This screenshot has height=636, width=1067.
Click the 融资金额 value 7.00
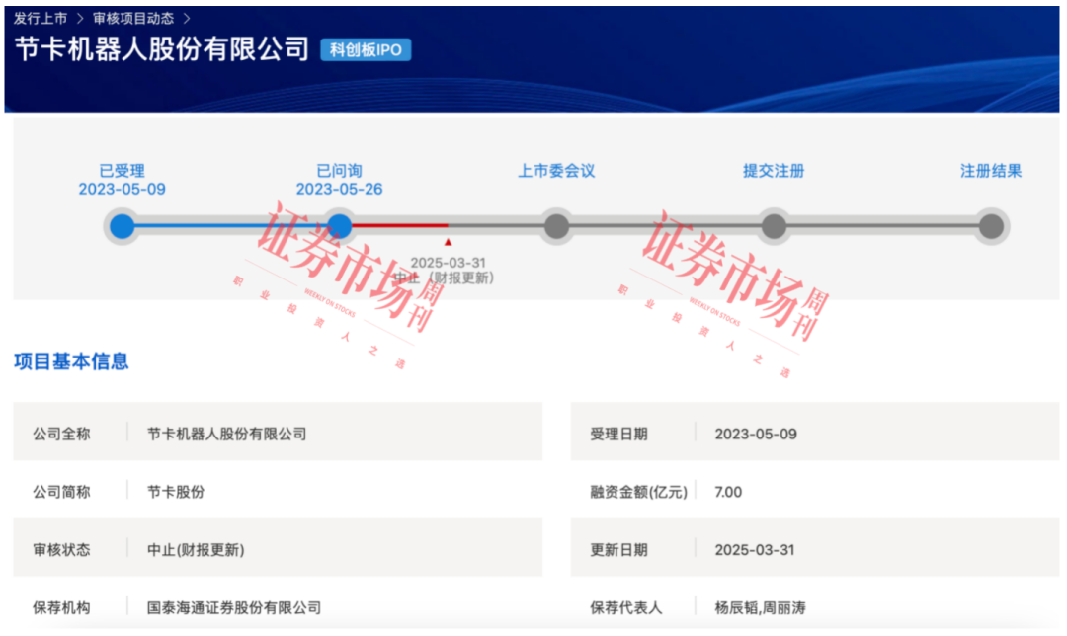click(728, 492)
